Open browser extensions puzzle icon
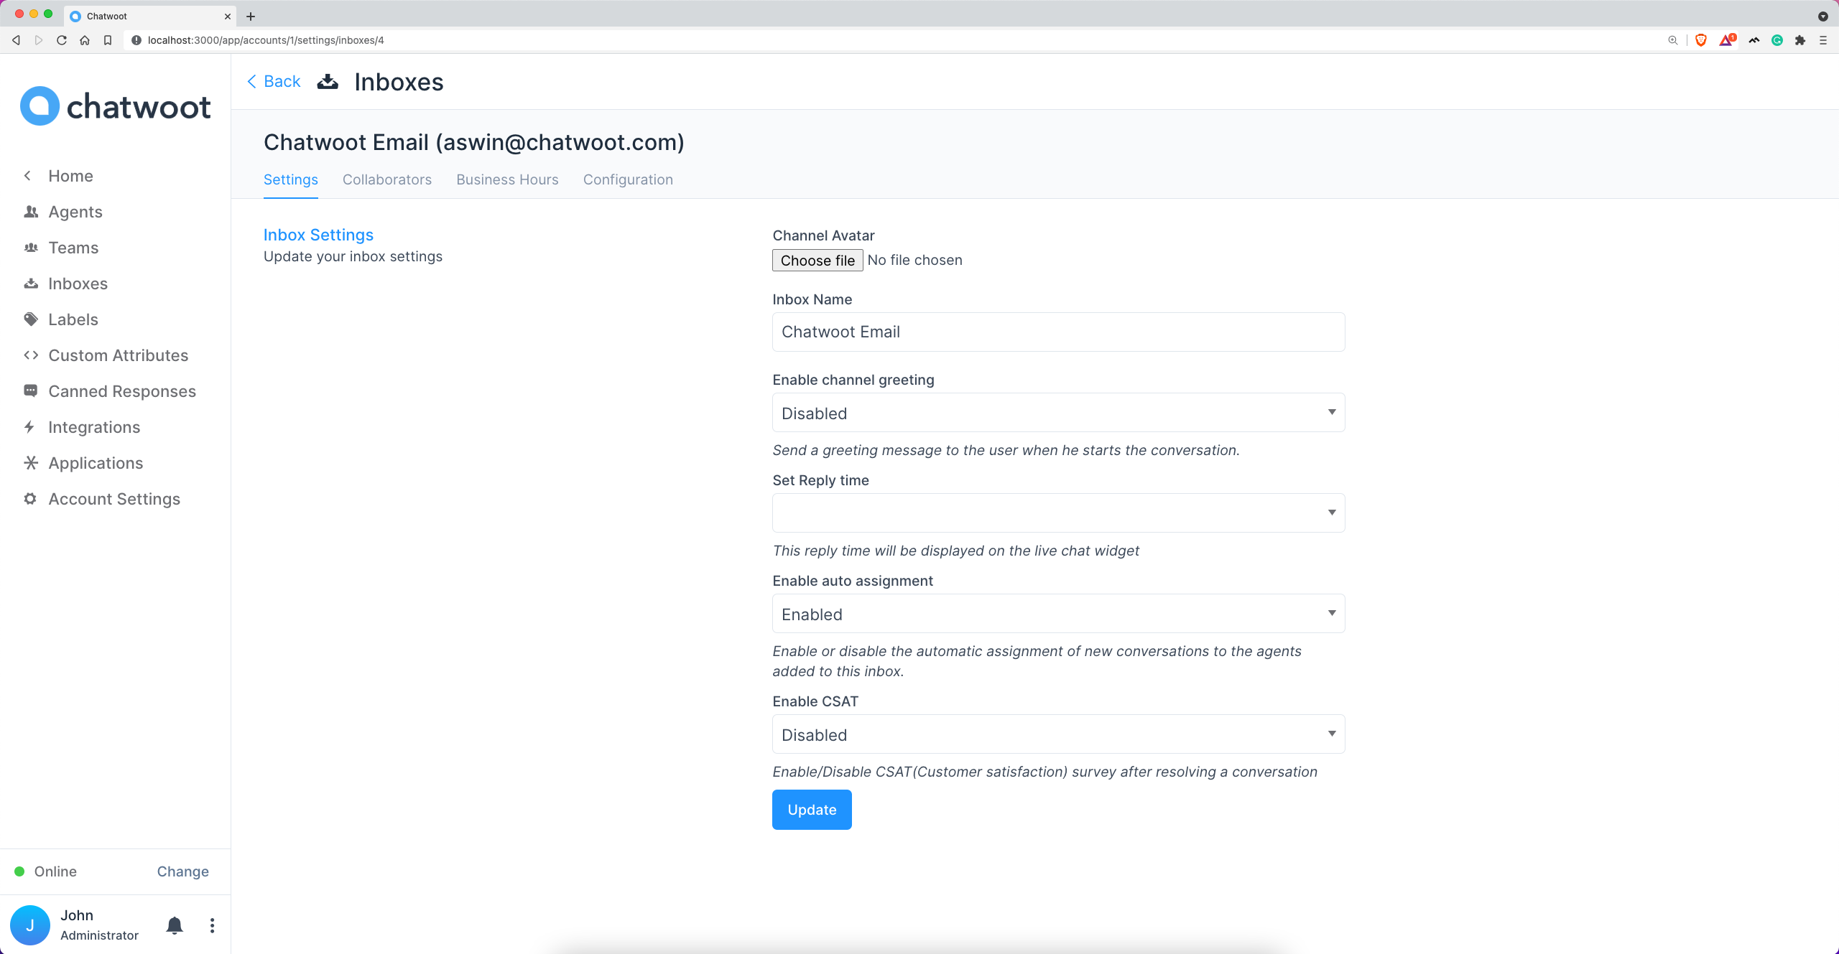1839x954 pixels. click(x=1800, y=40)
